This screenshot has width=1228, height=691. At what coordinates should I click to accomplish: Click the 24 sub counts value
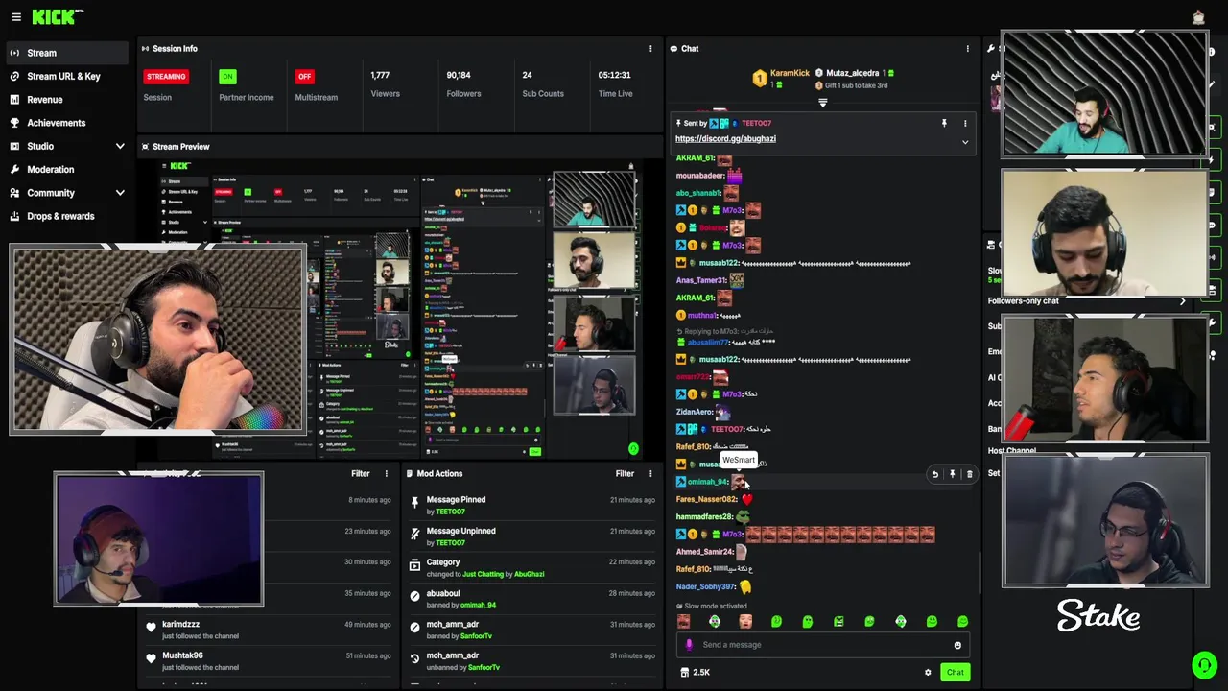527,75
